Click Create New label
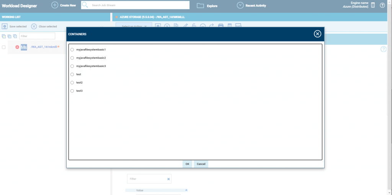This screenshot has width=392, height=195. pos(68,5)
